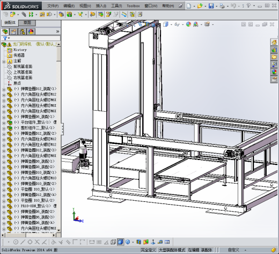Open the Appearances color ball in task pane
Screen dimensions: 279x254
pyautogui.click(x=274, y=72)
